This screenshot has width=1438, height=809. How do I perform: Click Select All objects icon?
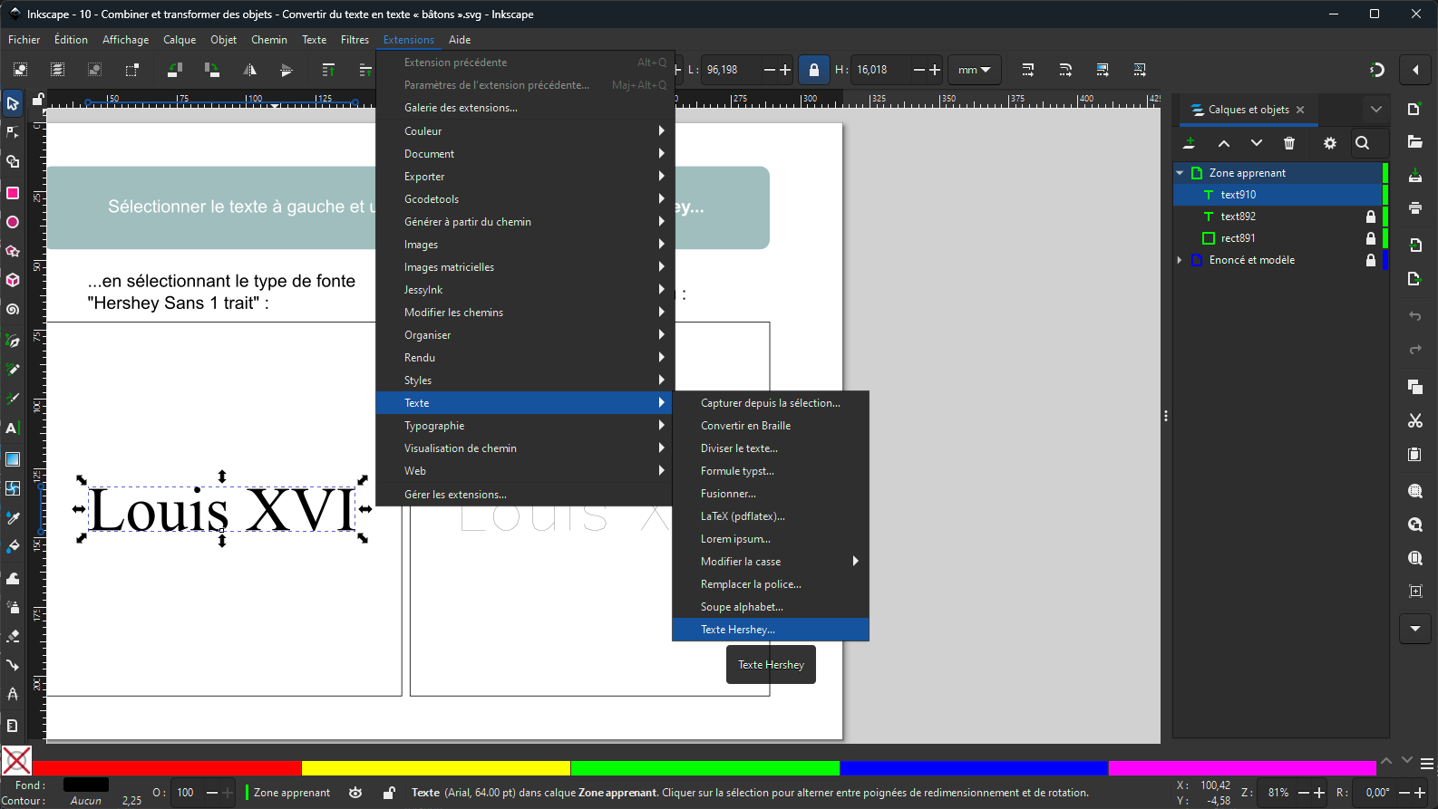click(x=20, y=70)
